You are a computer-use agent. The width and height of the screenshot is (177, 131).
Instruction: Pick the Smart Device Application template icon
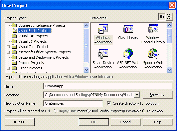[103, 54]
